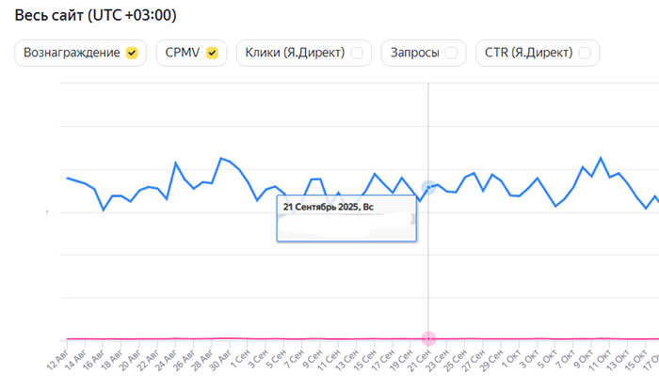Click the tooltip showing 21 Сентябрь 2025
Viewport: 659px width, 389px height.
[346, 219]
